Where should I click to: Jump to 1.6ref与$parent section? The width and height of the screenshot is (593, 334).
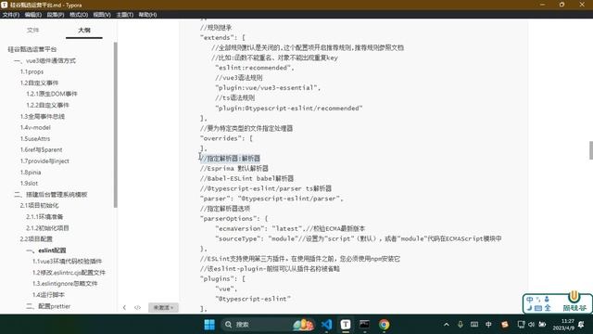41,149
